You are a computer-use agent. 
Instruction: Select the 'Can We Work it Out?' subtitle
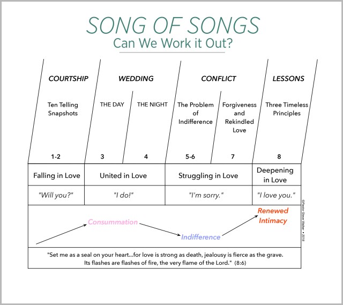(x=172, y=44)
